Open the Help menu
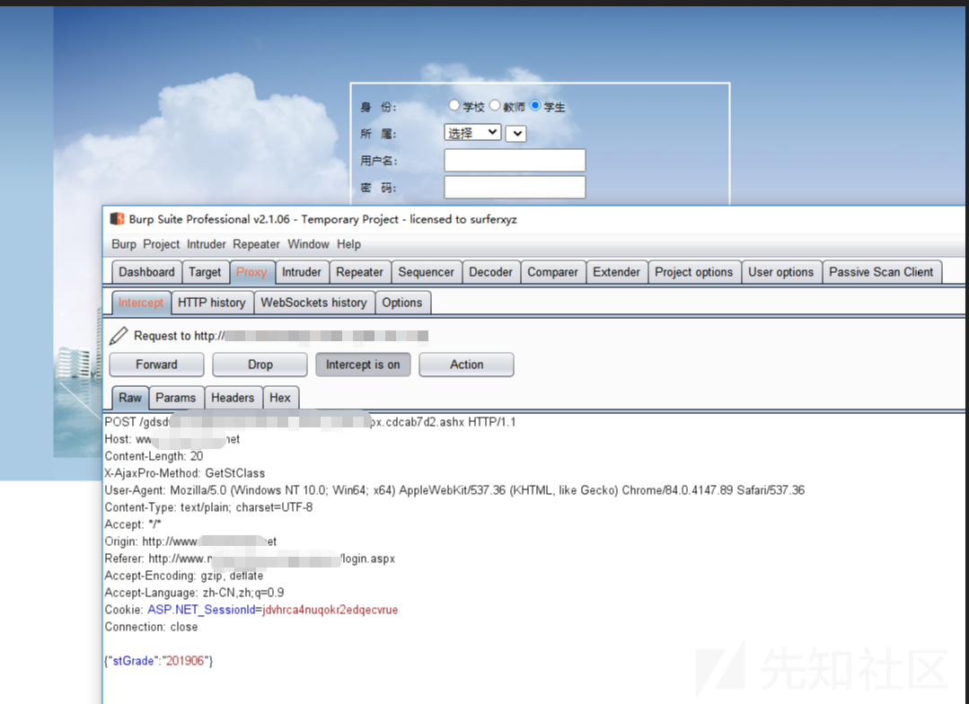This screenshot has height=704, width=969. (348, 244)
